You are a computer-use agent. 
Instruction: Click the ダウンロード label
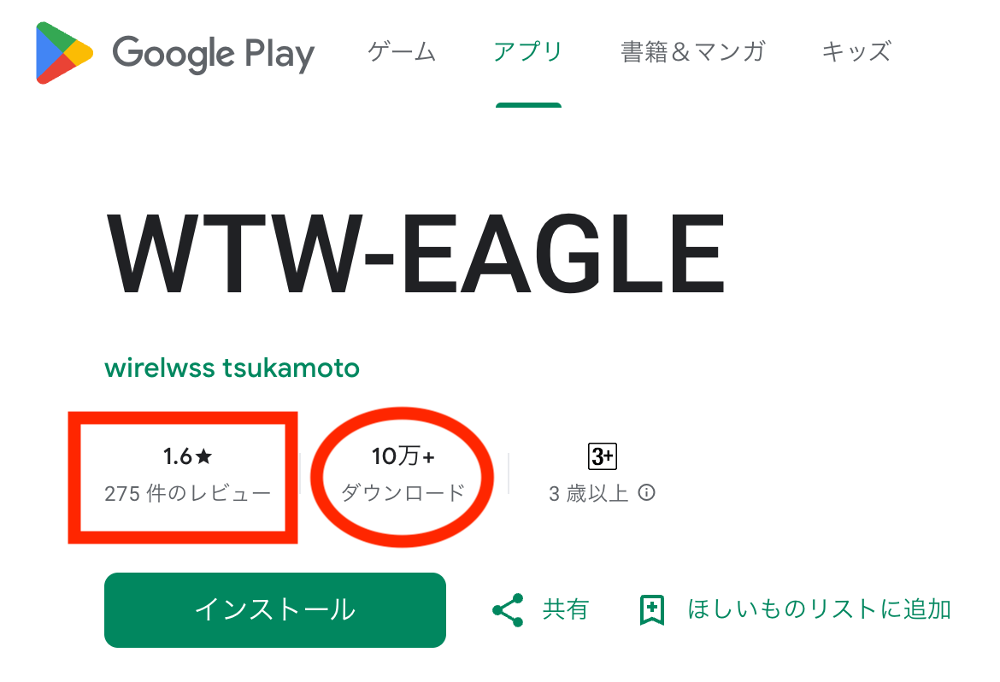pyautogui.click(x=403, y=492)
